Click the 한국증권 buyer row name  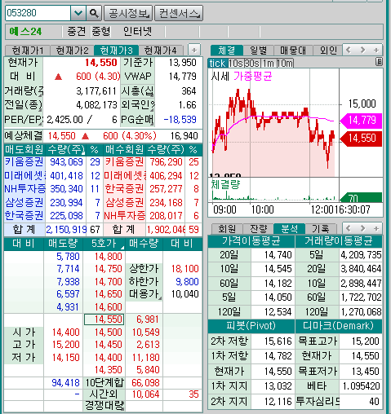(124, 189)
